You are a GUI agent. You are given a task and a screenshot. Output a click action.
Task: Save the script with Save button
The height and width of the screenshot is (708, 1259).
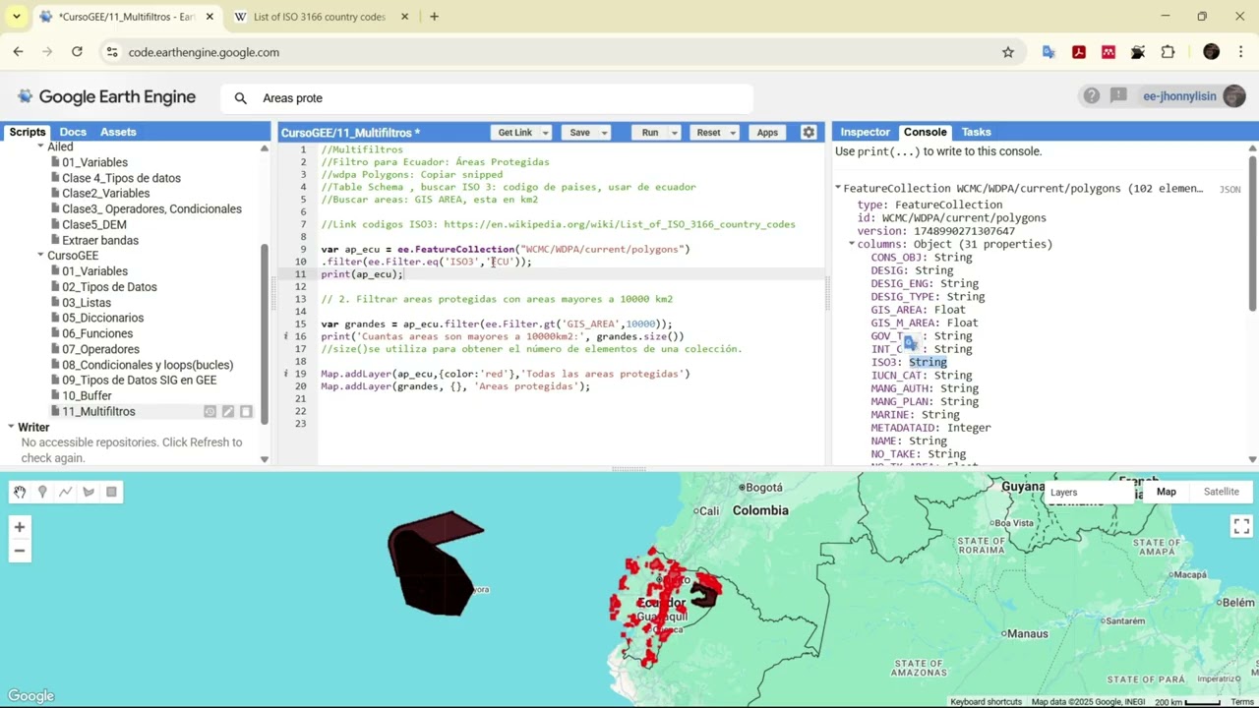[x=579, y=133]
